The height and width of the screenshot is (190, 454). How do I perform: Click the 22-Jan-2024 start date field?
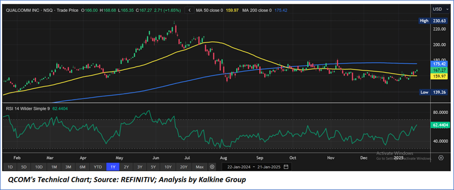pos(239,167)
